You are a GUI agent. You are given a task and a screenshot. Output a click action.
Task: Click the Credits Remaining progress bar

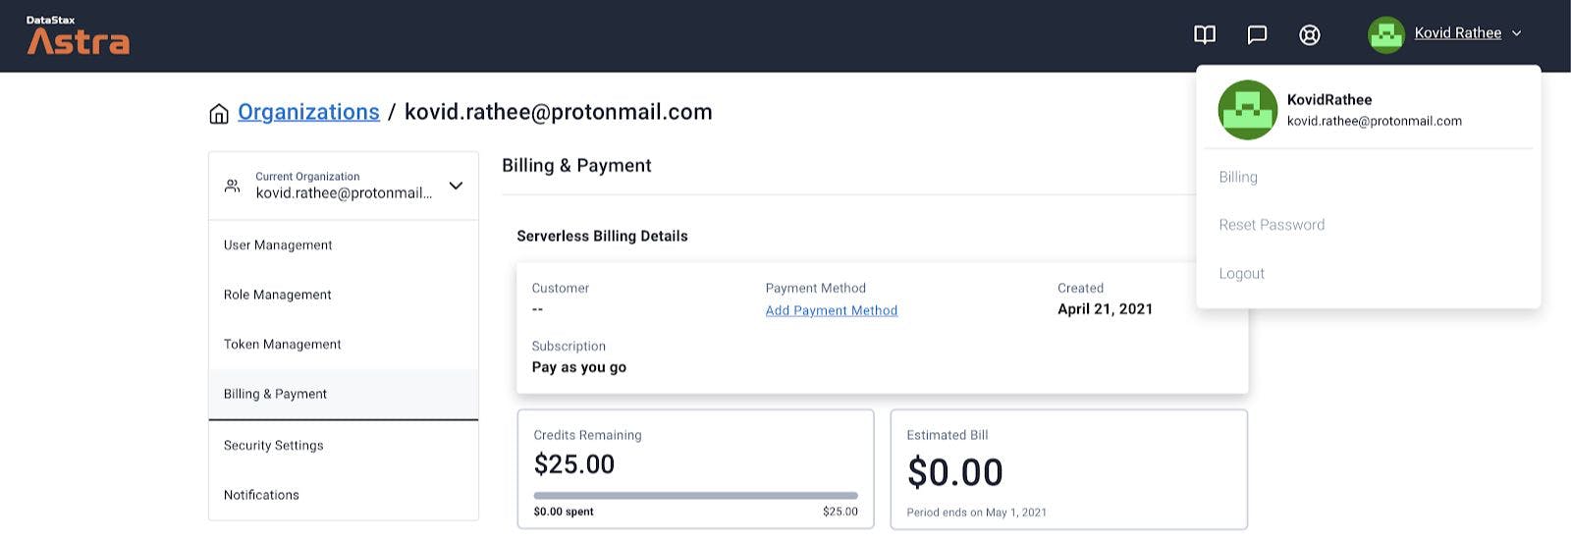(x=695, y=495)
